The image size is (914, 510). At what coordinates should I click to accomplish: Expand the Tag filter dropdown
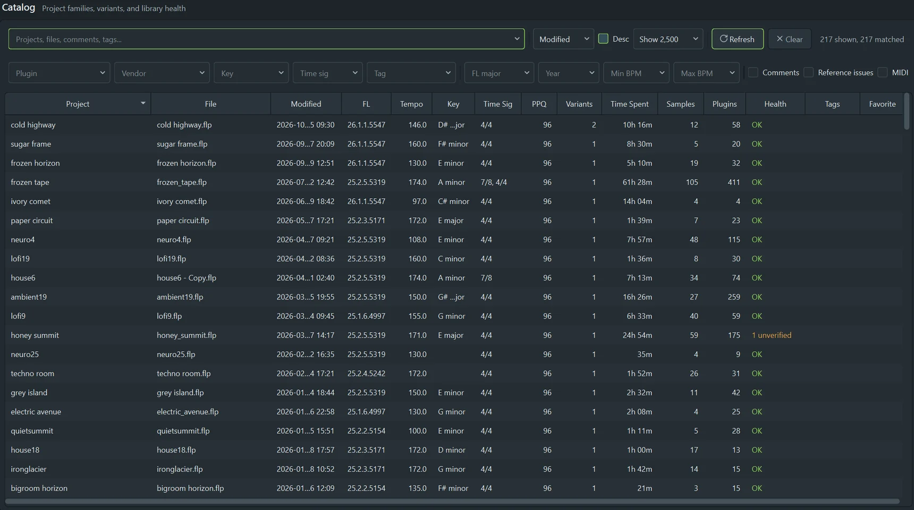(x=411, y=73)
